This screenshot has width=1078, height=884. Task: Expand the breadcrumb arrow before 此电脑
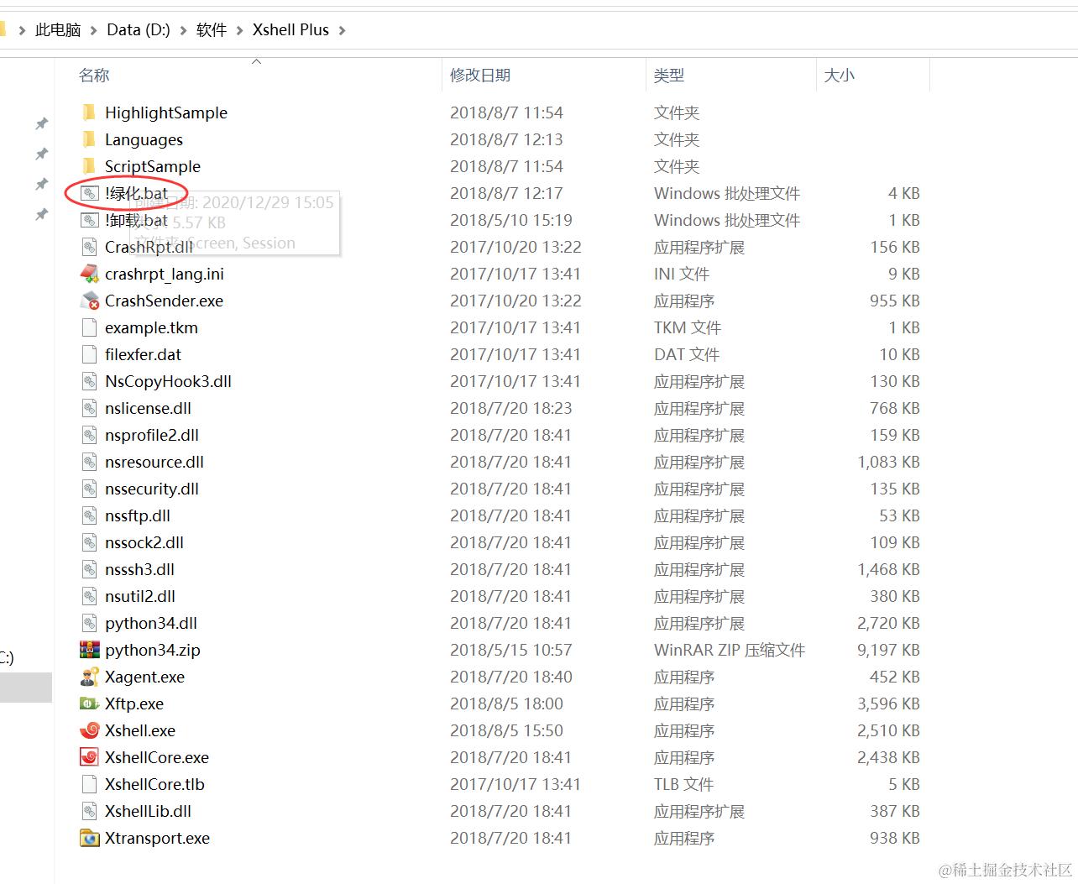tap(22, 30)
